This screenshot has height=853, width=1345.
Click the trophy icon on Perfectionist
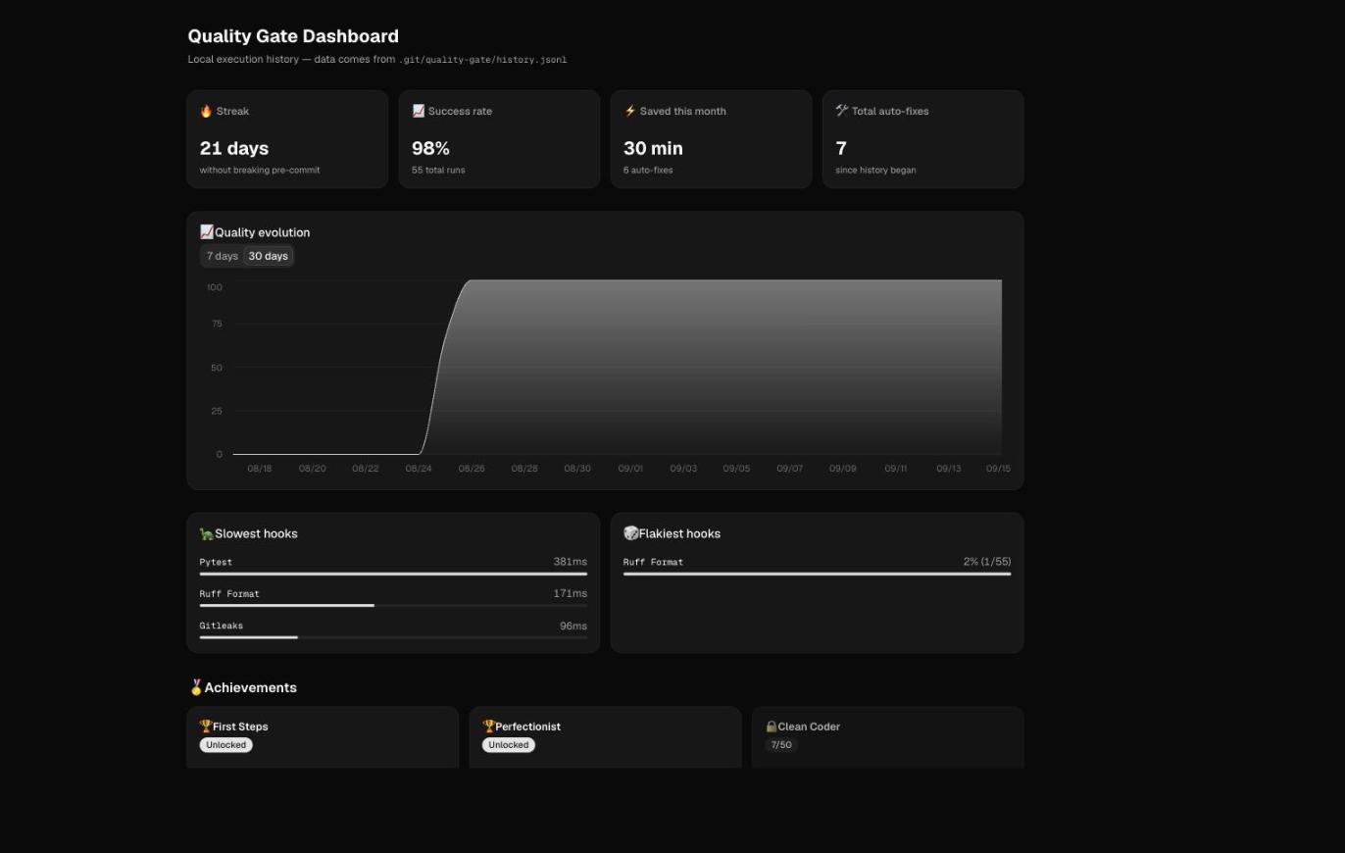click(x=488, y=727)
